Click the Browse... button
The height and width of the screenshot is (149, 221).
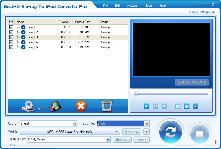(122, 140)
